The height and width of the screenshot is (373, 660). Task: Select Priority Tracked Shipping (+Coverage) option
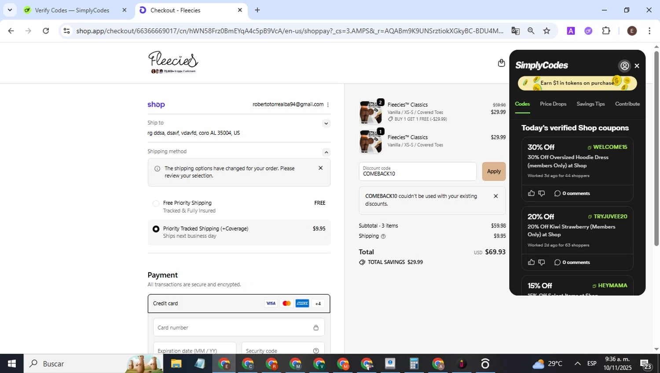pyautogui.click(x=156, y=229)
